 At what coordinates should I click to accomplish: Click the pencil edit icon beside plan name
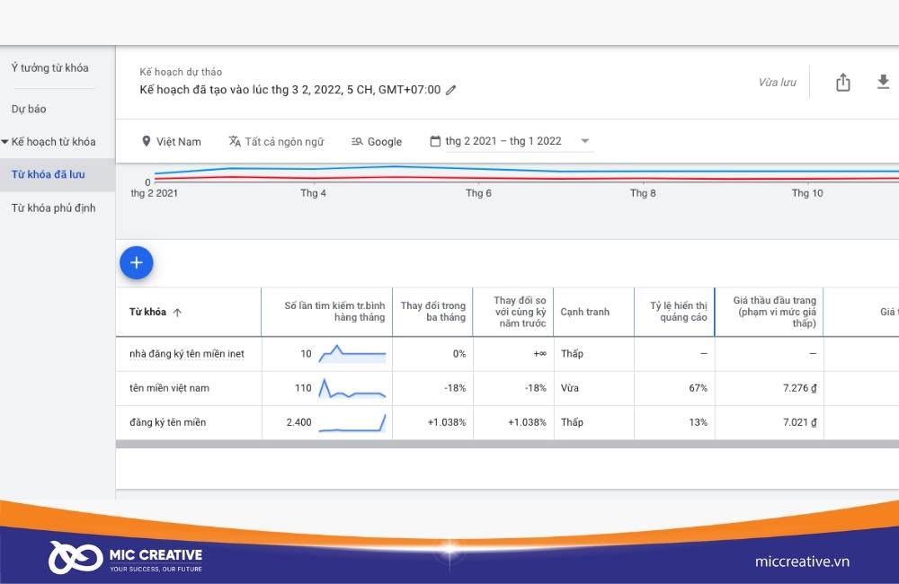[x=451, y=90]
